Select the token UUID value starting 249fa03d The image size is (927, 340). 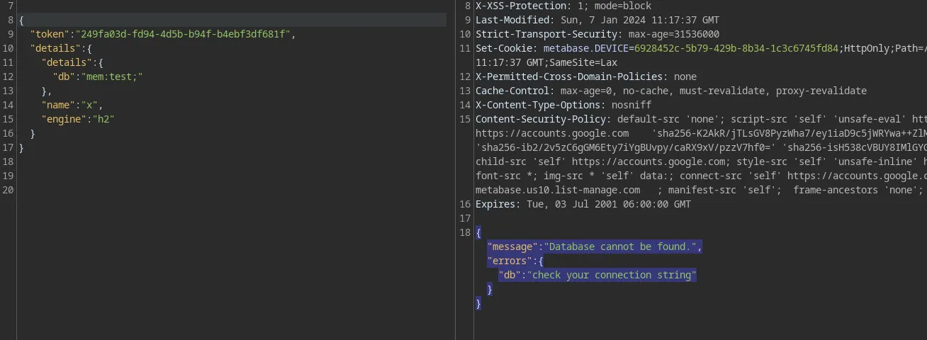tap(184, 34)
